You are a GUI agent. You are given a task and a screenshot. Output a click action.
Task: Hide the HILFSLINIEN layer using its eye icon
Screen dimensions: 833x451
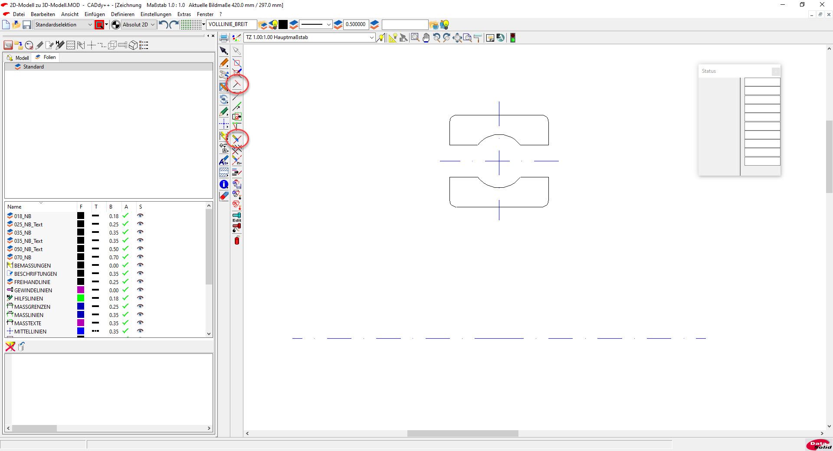click(x=140, y=298)
